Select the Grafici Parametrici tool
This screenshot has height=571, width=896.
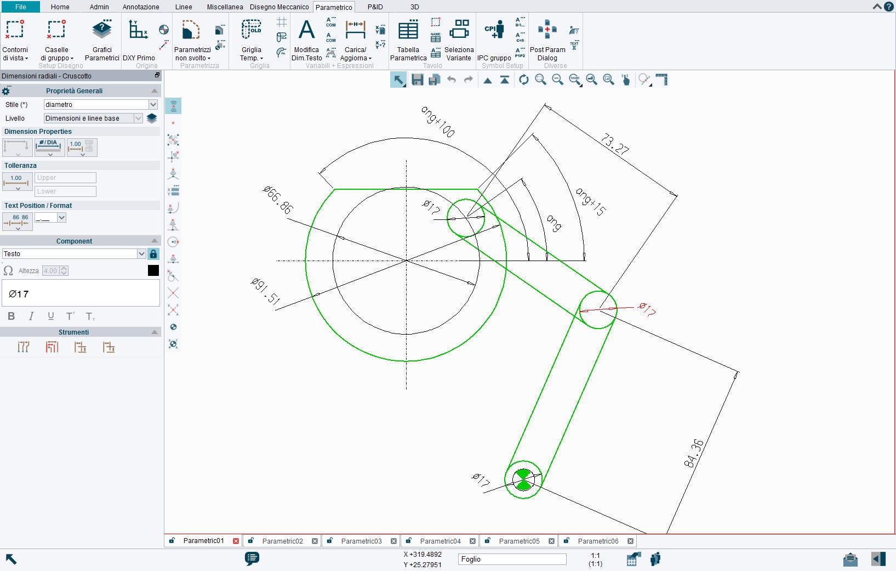click(101, 38)
